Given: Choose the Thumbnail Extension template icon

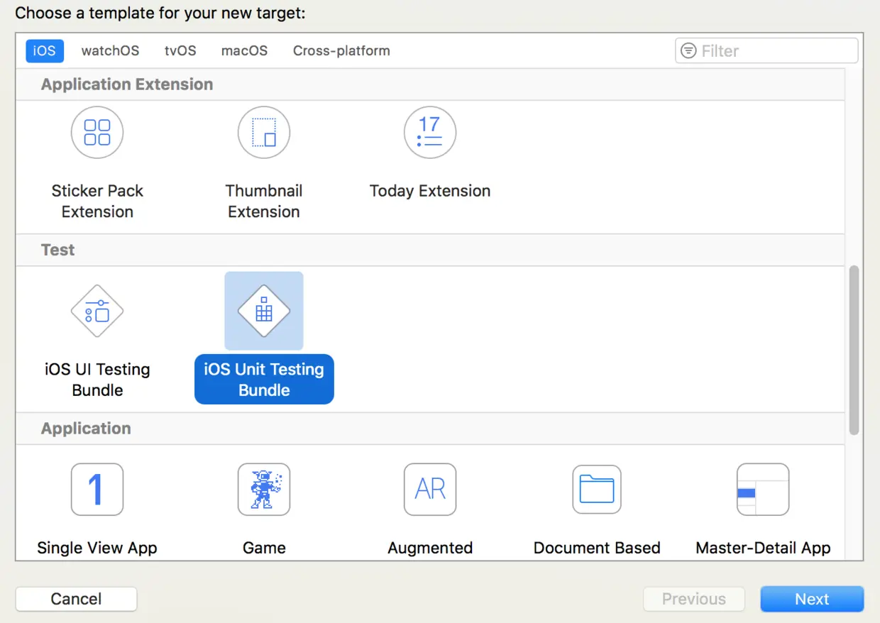Looking at the screenshot, I should (264, 133).
